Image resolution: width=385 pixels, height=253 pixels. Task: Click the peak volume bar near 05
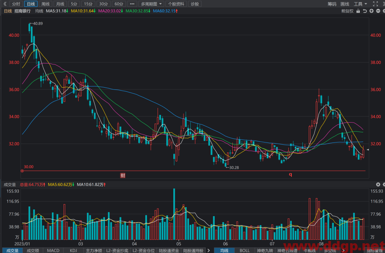click(x=174, y=214)
